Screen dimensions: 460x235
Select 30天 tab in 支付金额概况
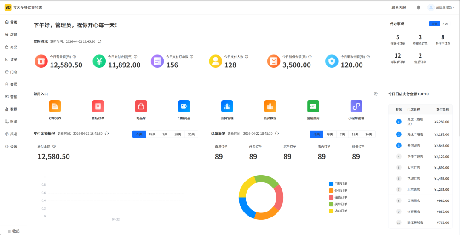[191, 134]
